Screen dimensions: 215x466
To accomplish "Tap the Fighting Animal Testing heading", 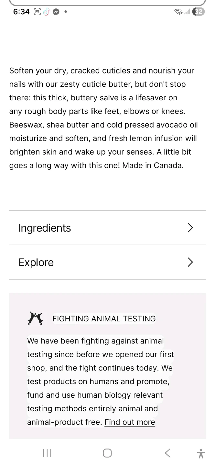I will pyautogui.click(x=104, y=318).
